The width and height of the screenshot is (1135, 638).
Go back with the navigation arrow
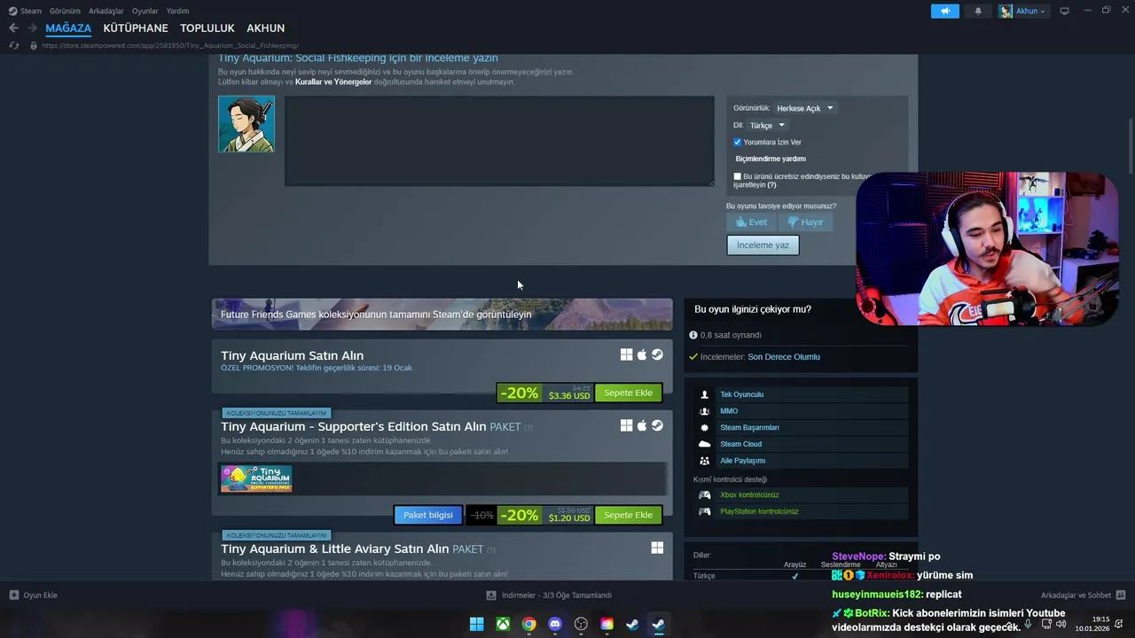click(13, 28)
